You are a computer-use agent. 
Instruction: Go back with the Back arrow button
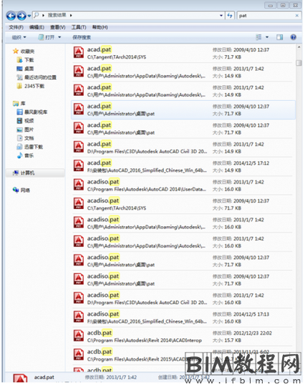(x=11, y=16)
